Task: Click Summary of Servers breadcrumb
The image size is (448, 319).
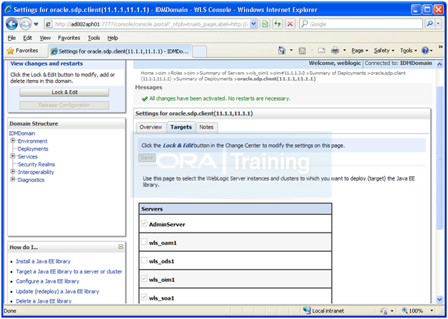Action: coord(222,74)
